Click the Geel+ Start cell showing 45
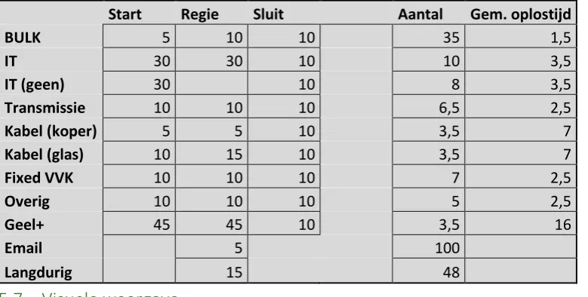 [x=139, y=224]
